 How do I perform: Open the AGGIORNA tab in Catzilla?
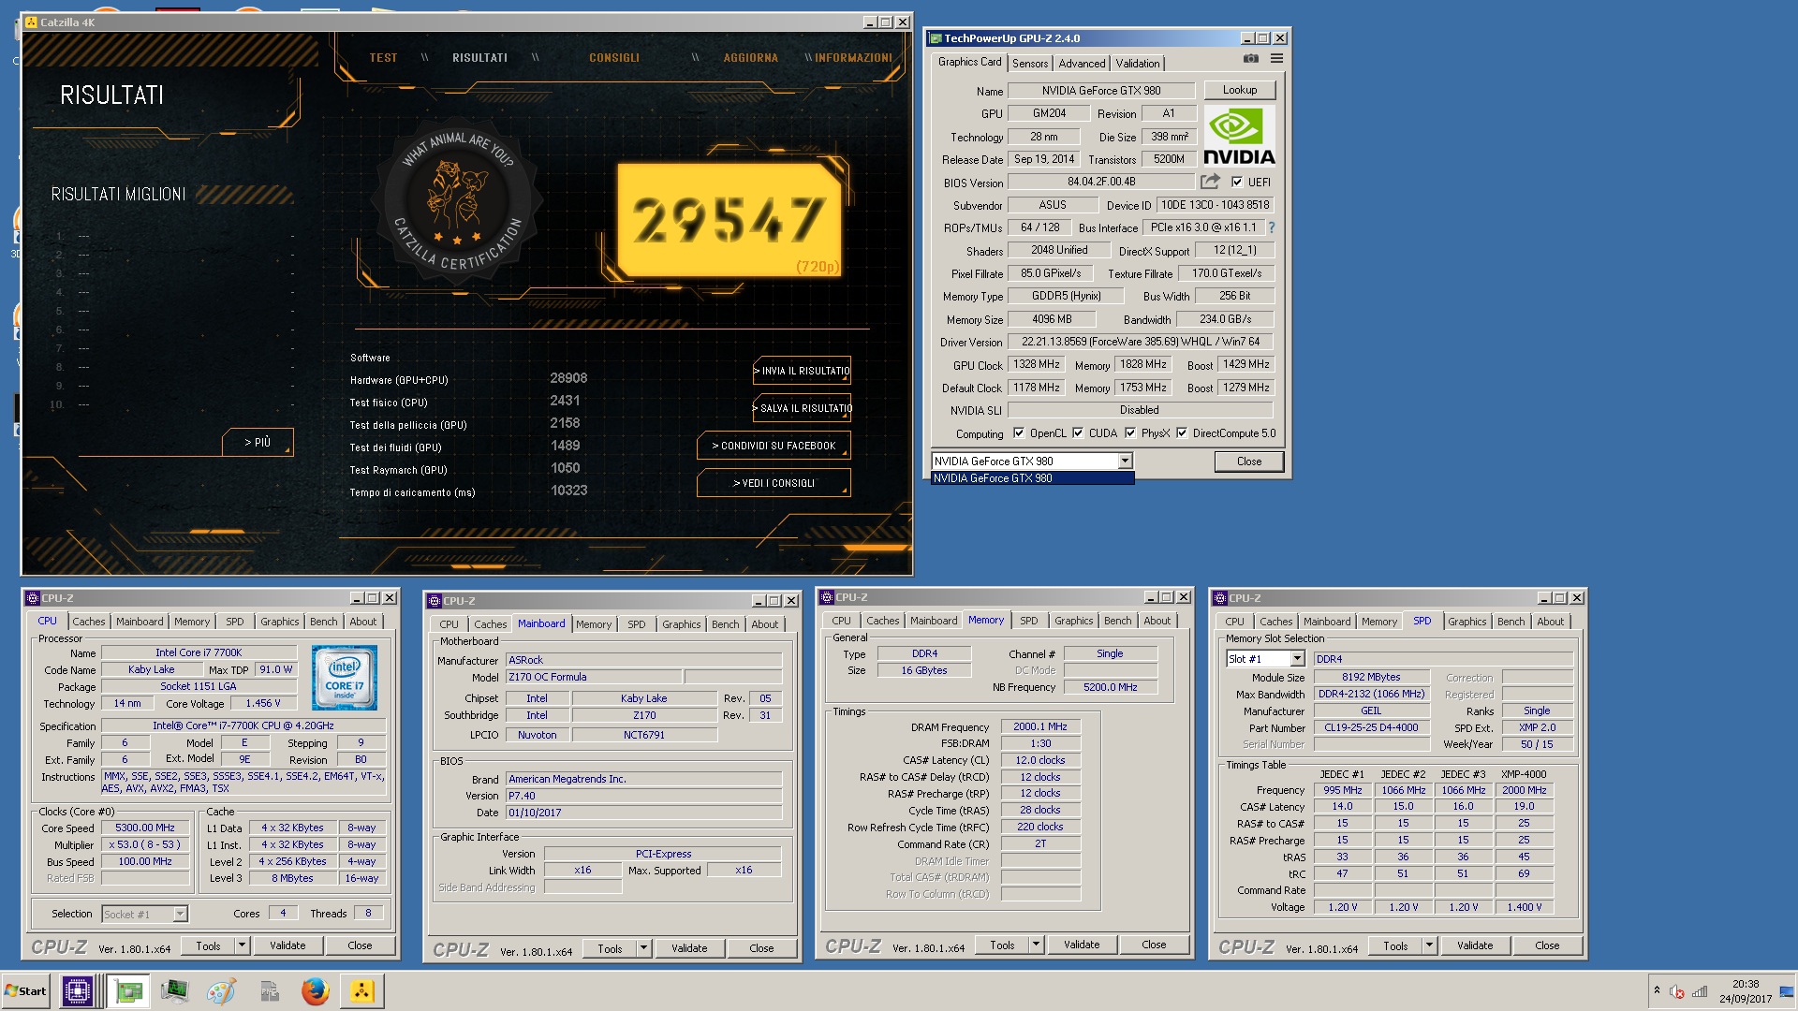point(750,58)
